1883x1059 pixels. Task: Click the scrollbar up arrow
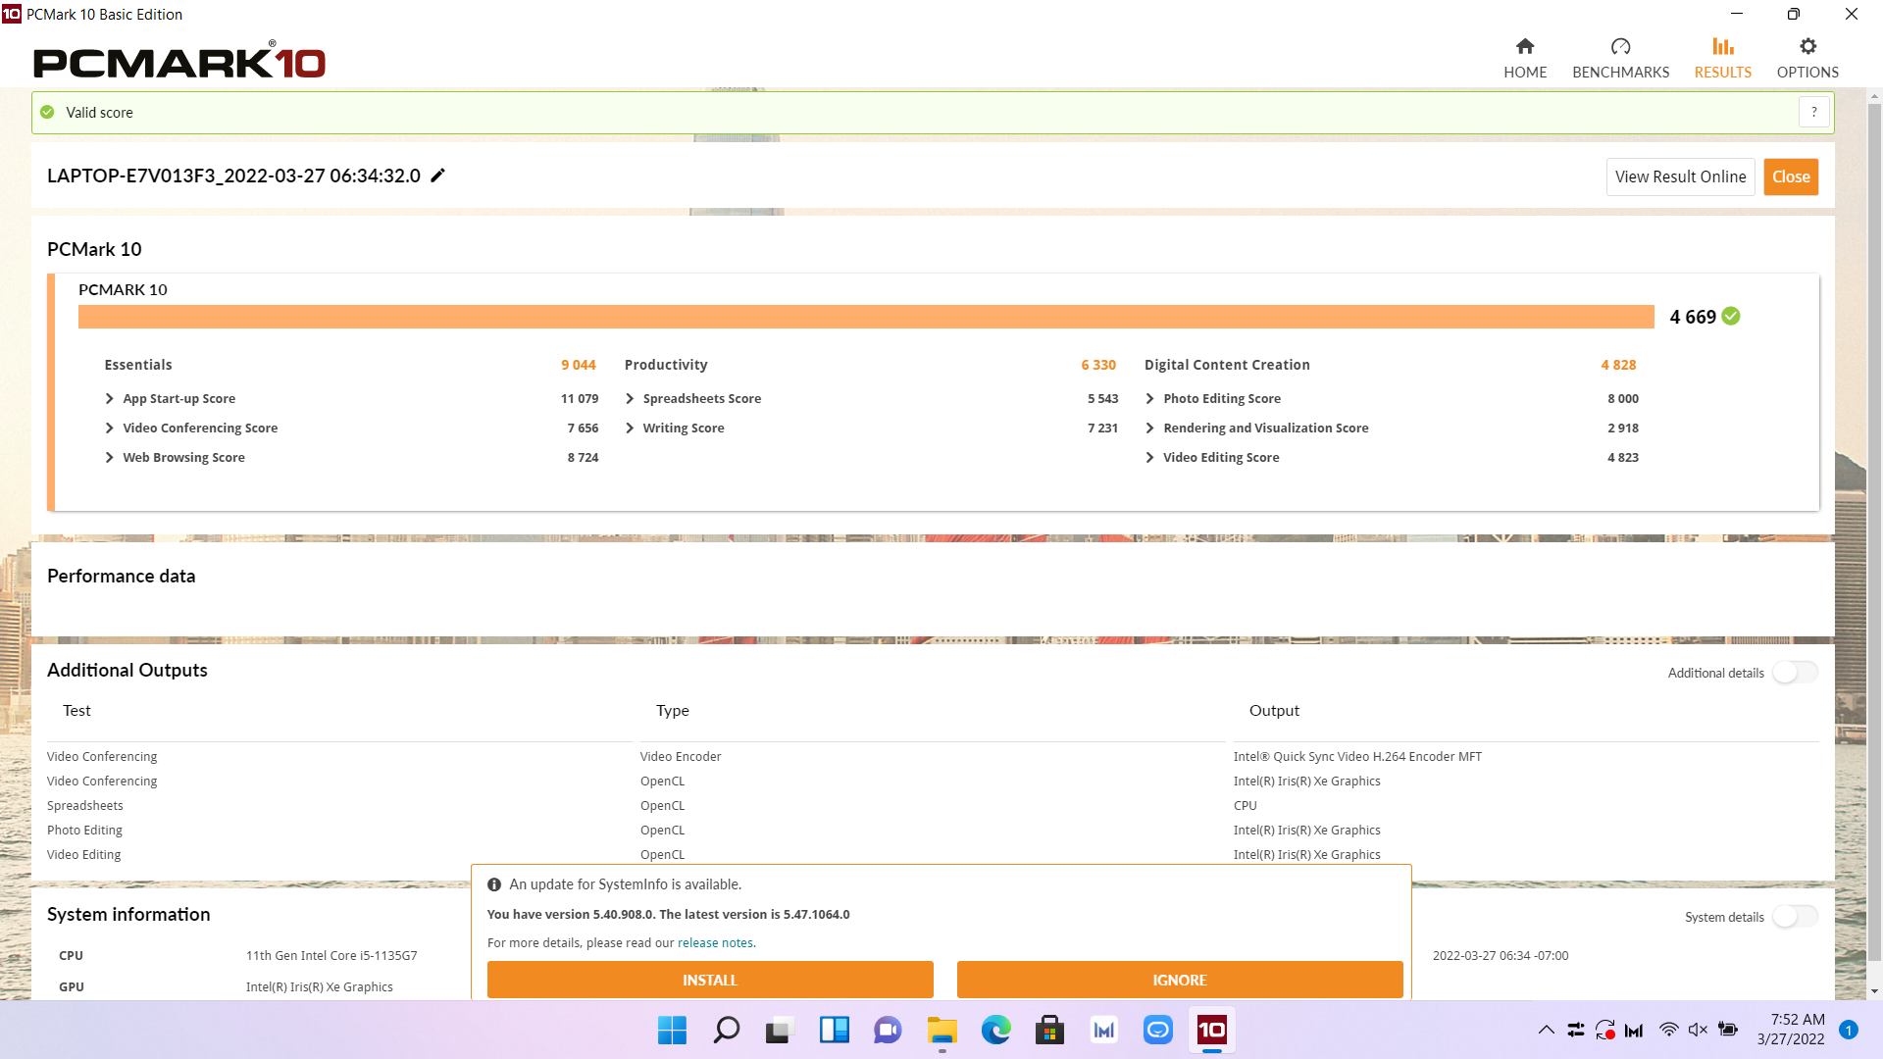[x=1874, y=96]
